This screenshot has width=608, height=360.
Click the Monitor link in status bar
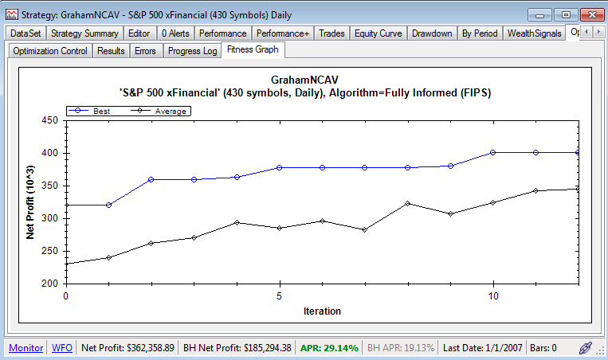(x=25, y=348)
